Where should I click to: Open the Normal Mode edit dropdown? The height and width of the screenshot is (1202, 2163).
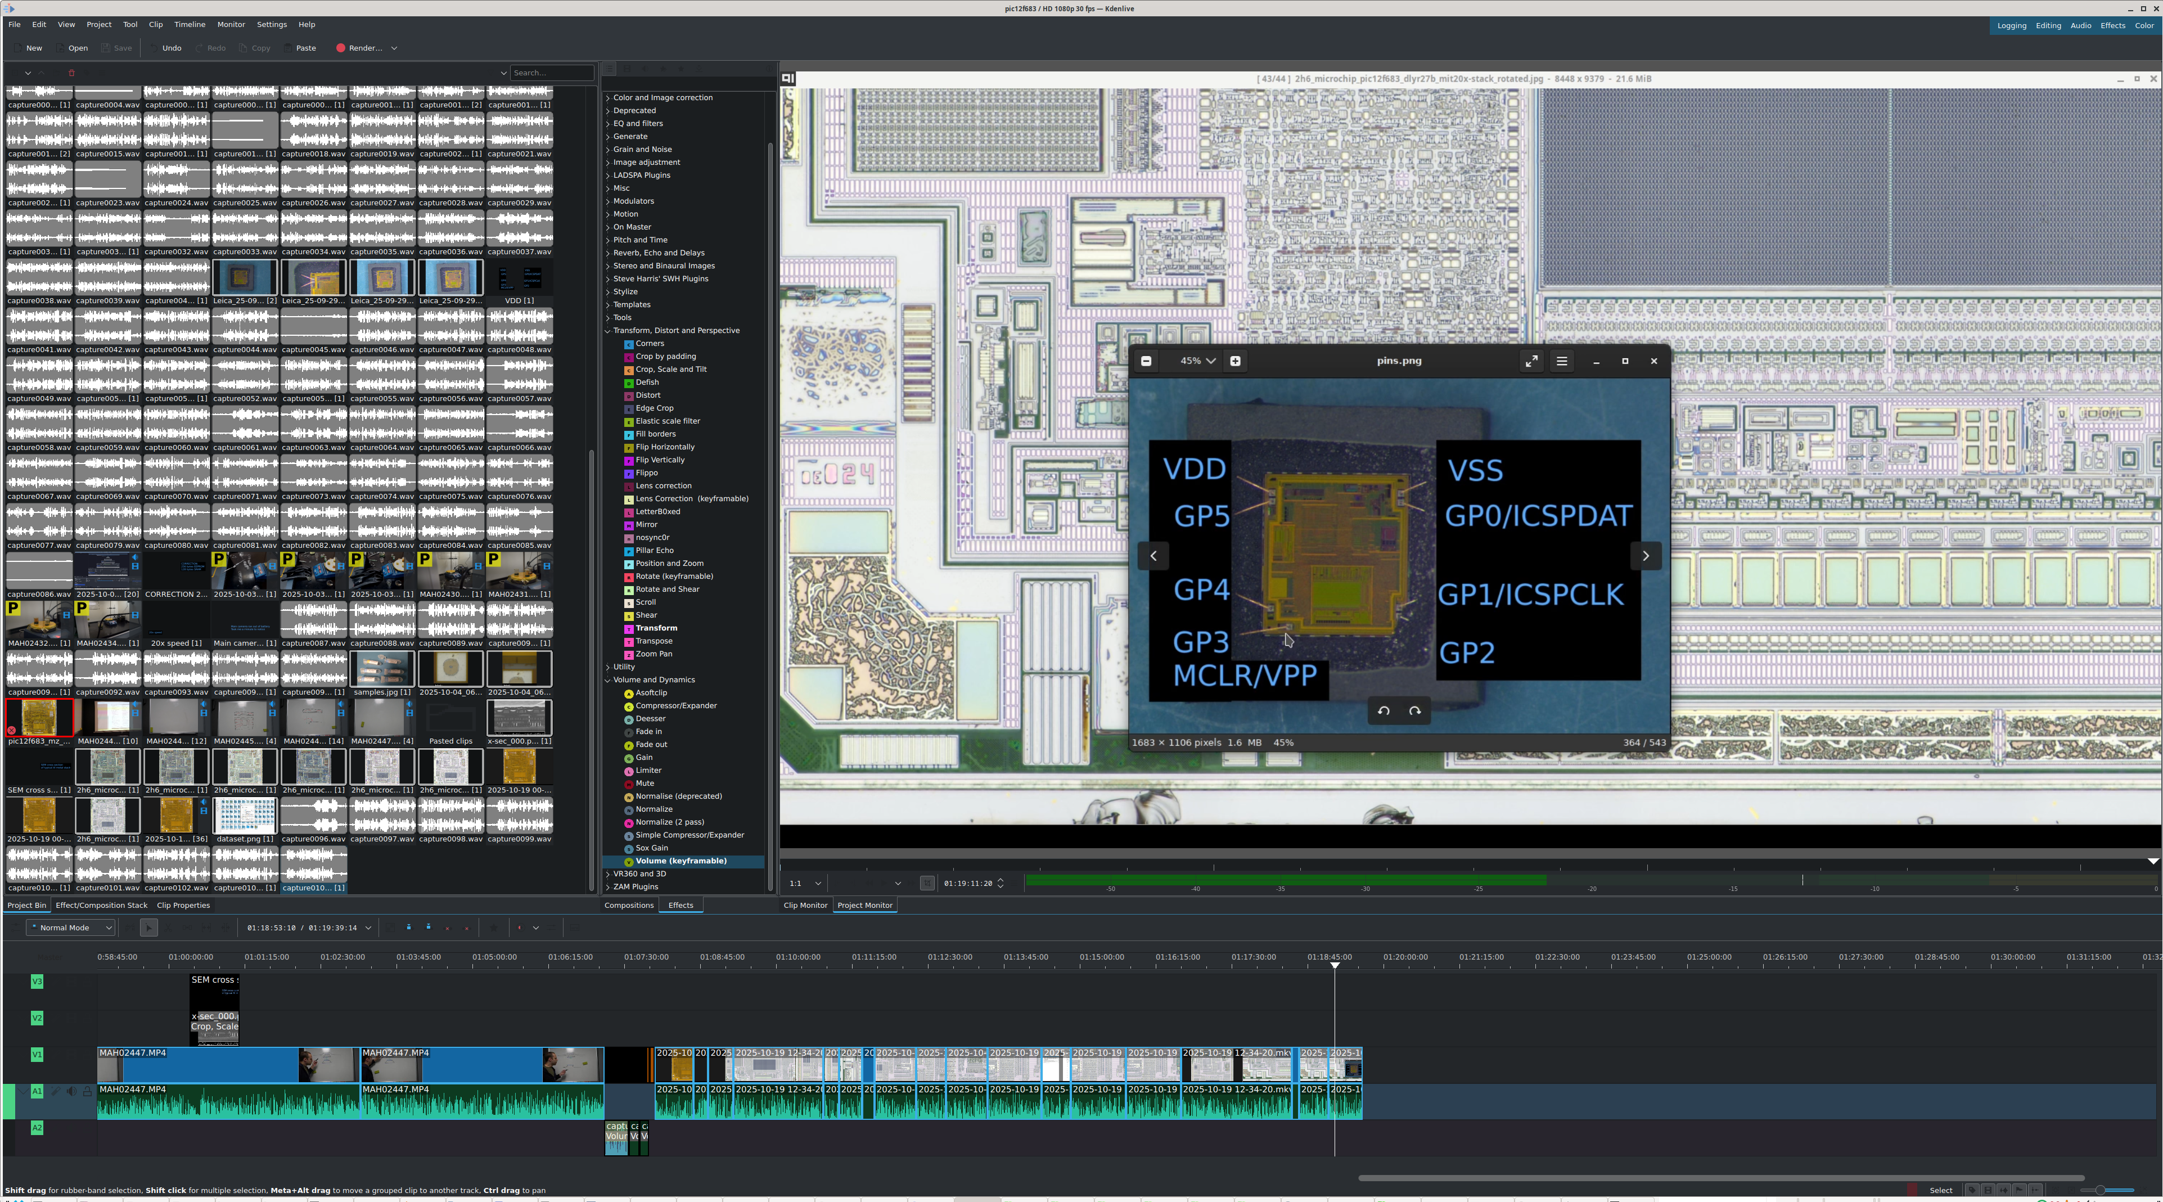71,928
